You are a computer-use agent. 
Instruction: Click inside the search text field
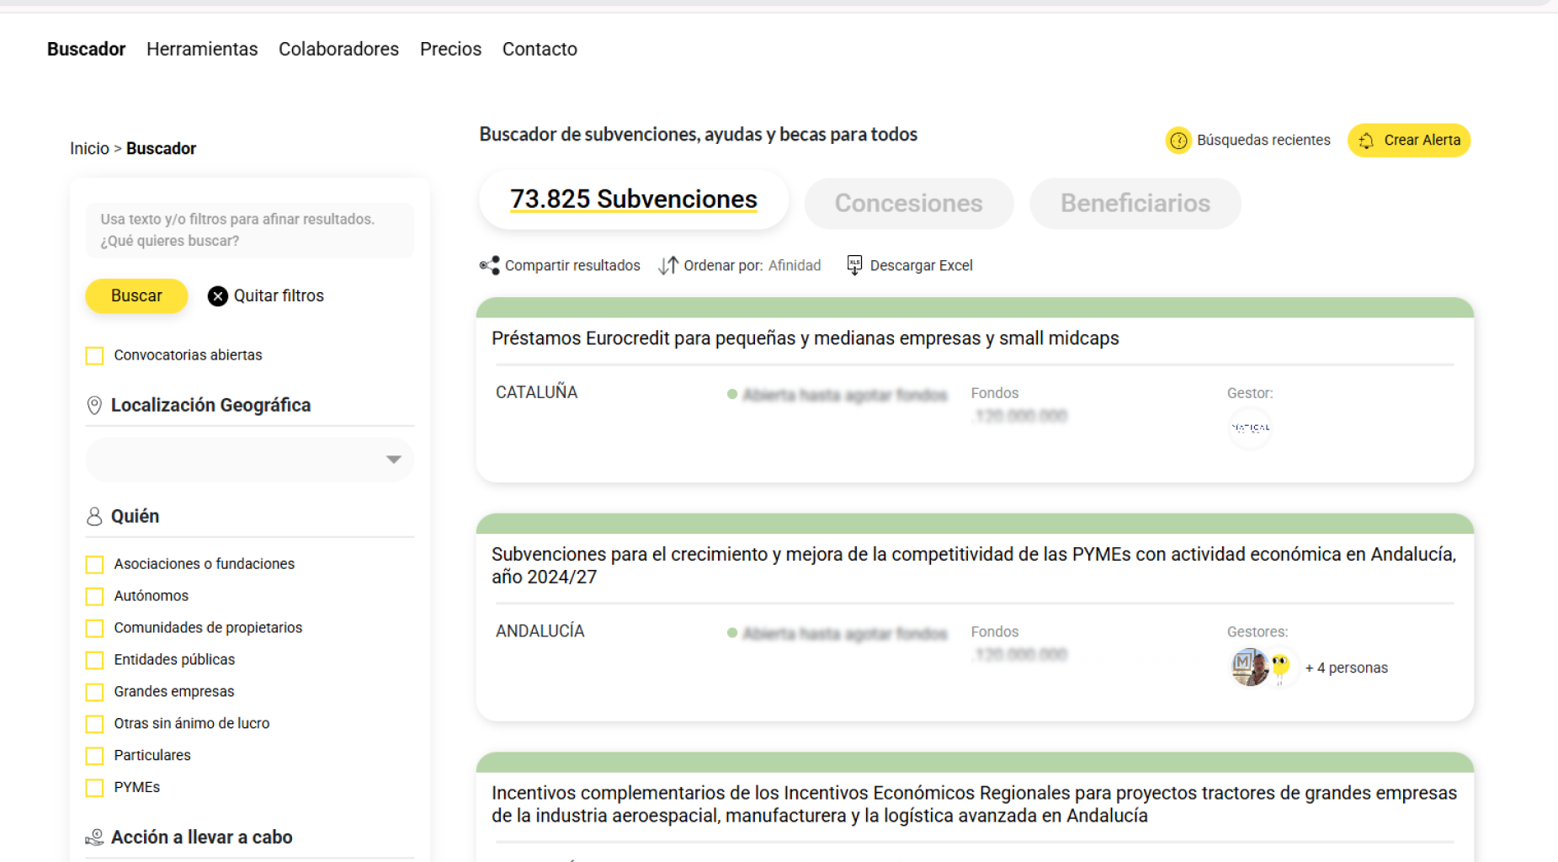point(249,231)
